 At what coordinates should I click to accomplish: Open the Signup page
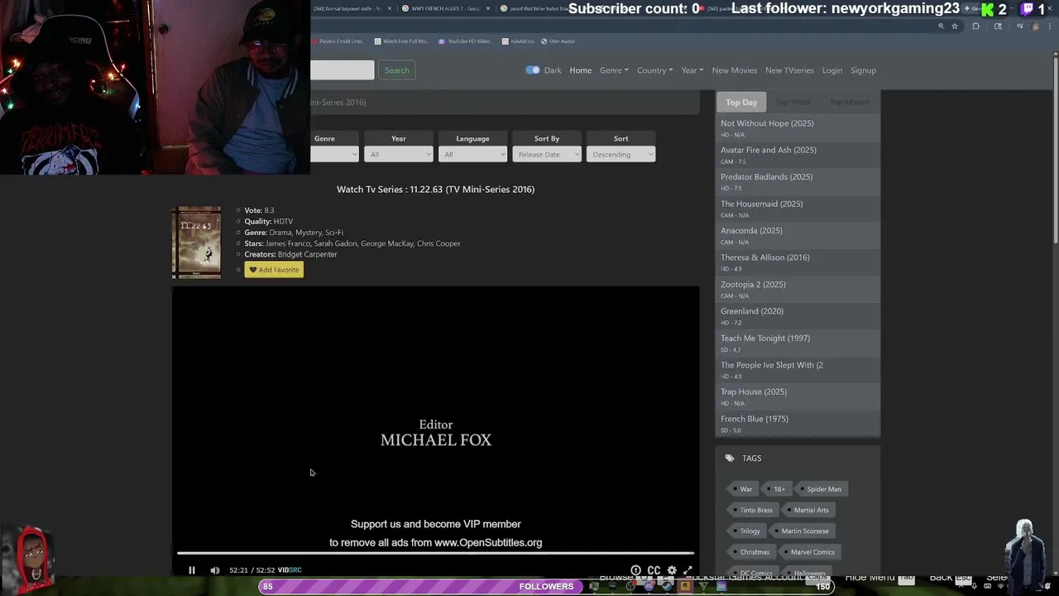[863, 70]
